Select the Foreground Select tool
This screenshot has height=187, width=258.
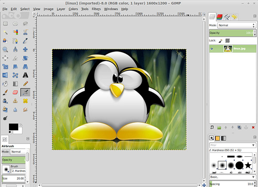tap(6, 41)
